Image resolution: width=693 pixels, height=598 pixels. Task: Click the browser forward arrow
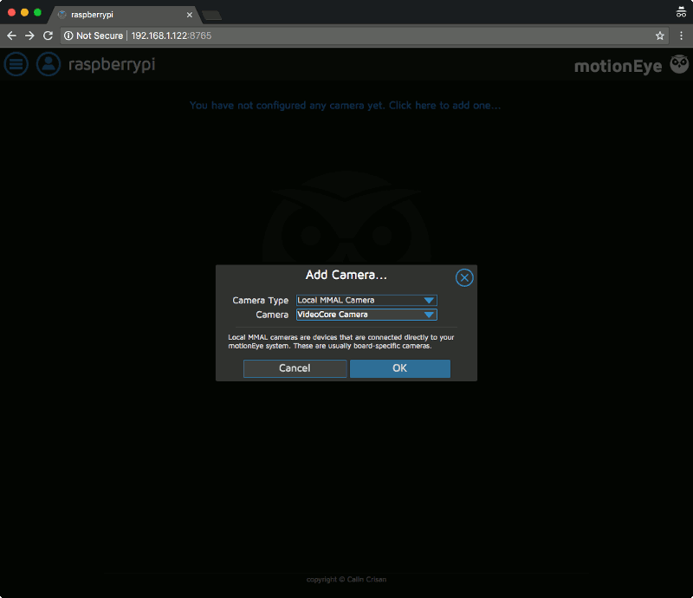(29, 36)
